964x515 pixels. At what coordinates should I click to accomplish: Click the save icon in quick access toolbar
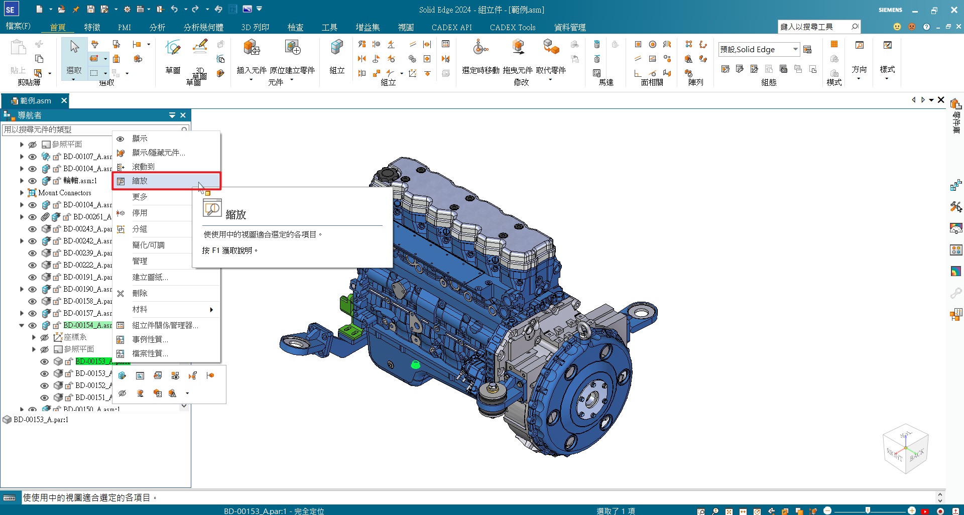click(90, 9)
